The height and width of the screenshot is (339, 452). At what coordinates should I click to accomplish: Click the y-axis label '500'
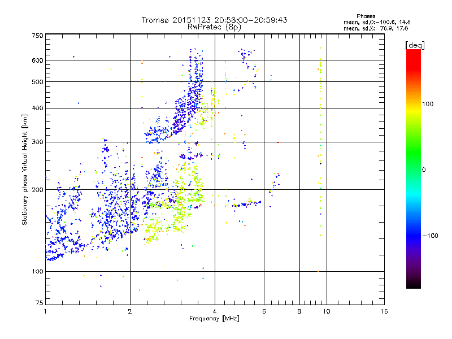(37, 82)
